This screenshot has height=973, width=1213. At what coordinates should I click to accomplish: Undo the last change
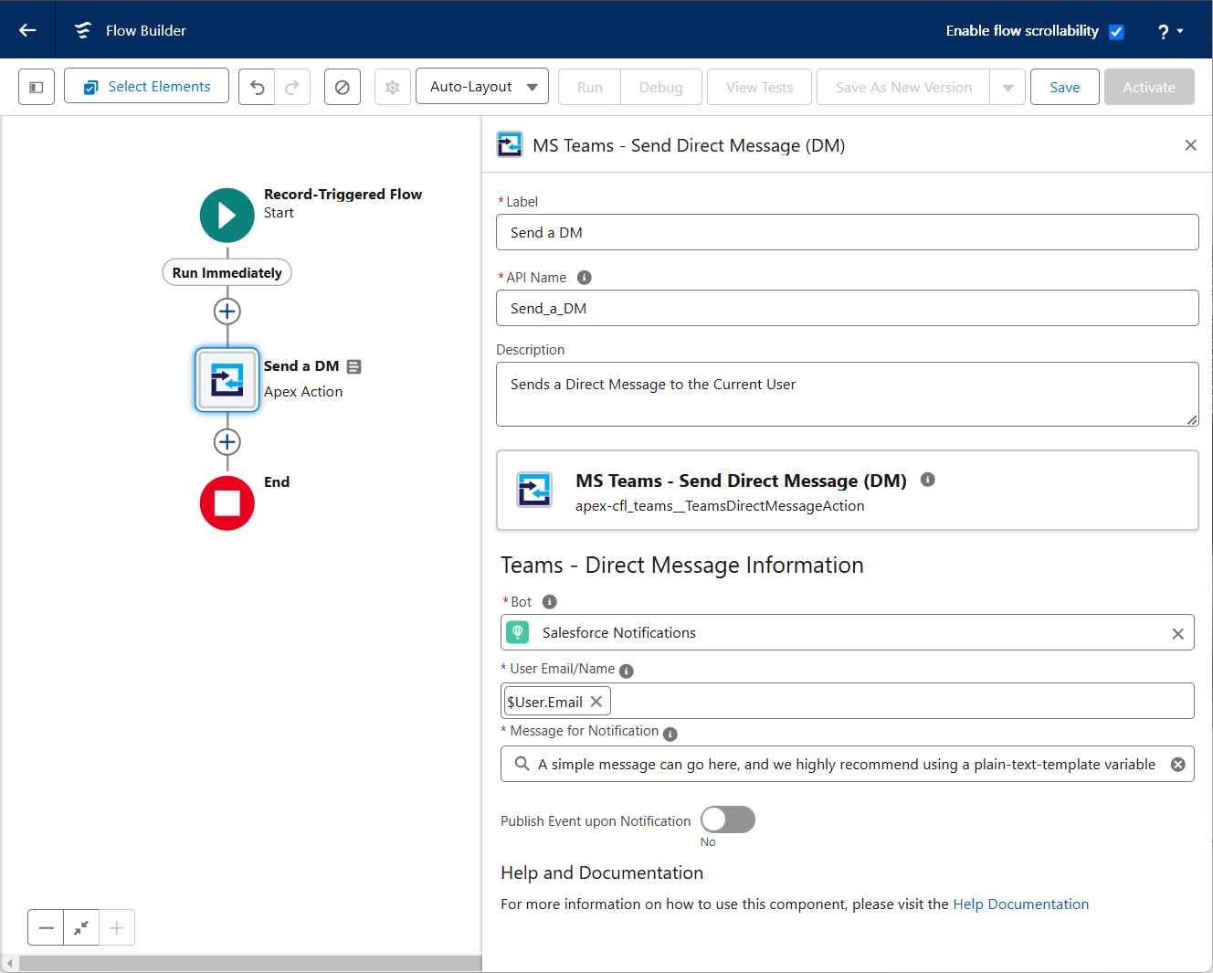point(257,87)
